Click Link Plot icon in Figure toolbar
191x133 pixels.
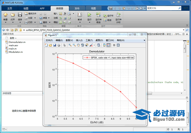click(99, 45)
